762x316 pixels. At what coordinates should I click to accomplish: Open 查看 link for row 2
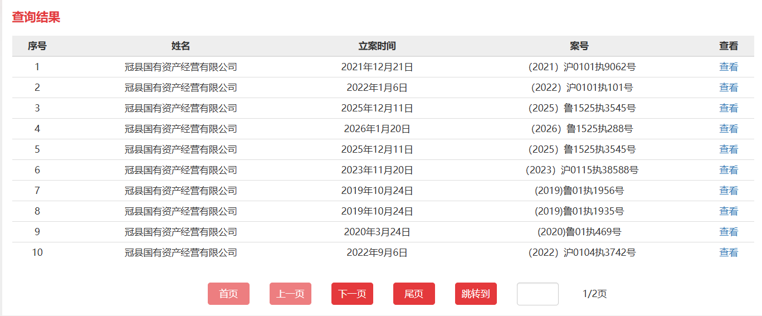tap(728, 87)
